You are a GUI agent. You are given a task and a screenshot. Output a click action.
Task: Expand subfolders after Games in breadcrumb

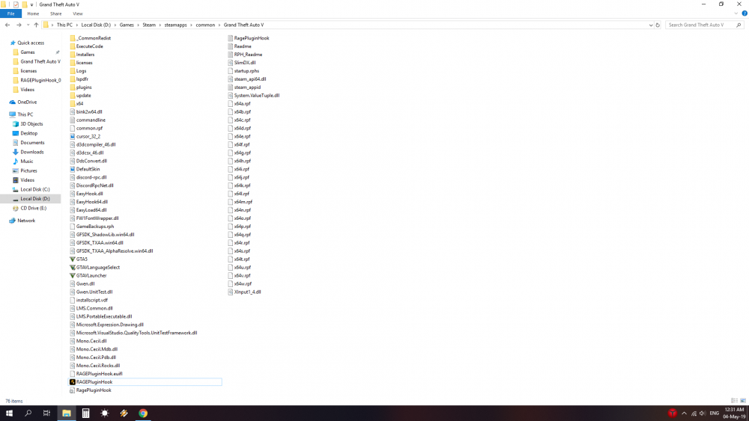138,25
